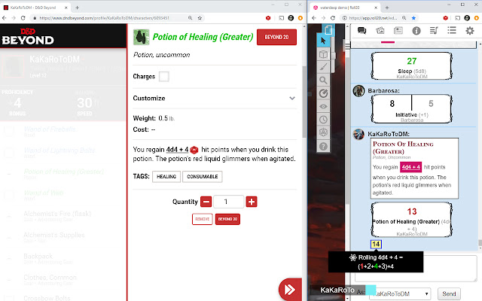This screenshot has height=301, width=482.
Task: Click the small Beyond 20 button below Quantity
Action: click(x=227, y=219)
